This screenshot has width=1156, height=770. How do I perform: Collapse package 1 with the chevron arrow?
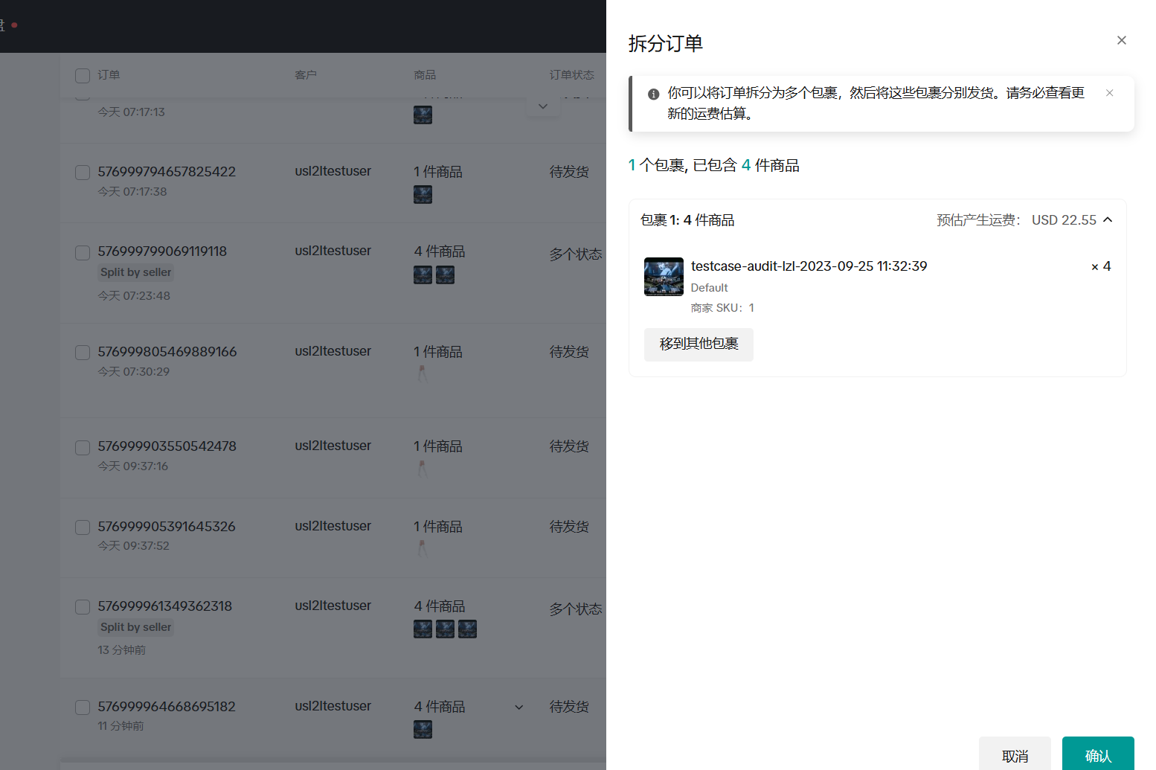point(1108,219)
